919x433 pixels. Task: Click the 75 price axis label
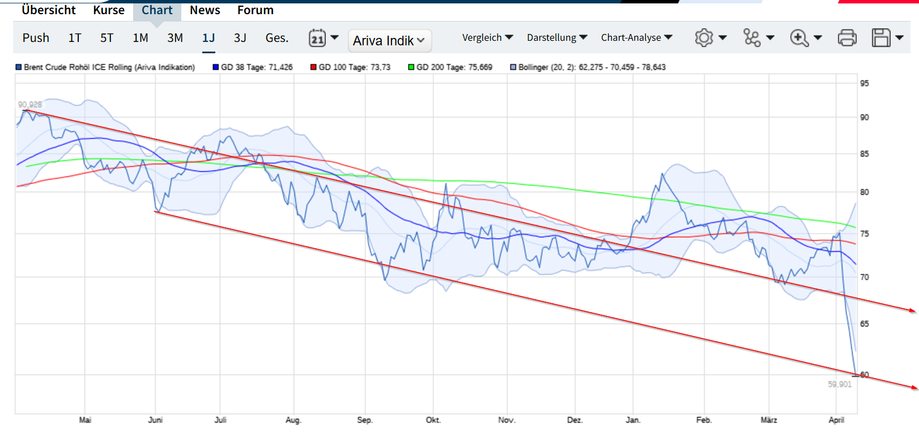tap(865, 234)
